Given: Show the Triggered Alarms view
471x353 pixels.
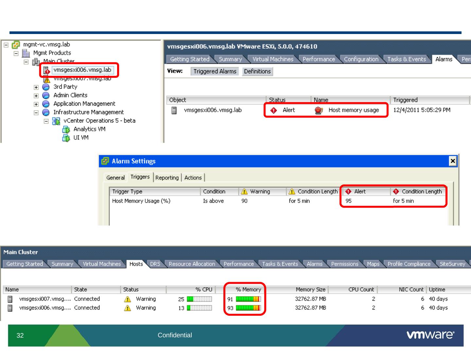Looking at the screenshot, I should [215, 71].
